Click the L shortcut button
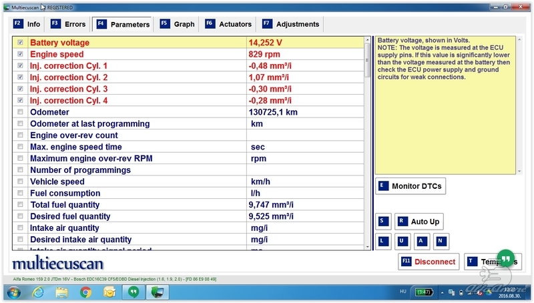 pyautogui.click(x=383, y=242)
